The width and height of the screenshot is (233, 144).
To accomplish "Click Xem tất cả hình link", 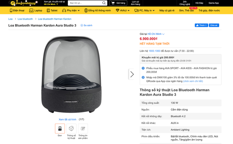I will pos(67,119).
